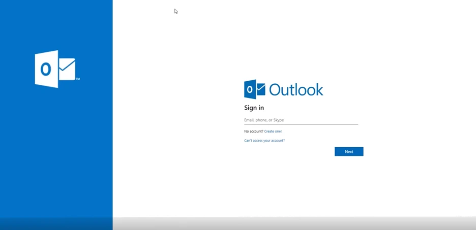Viewport: 476px width, 230px height.
Task: Click the No account? text
Action: 254,131
